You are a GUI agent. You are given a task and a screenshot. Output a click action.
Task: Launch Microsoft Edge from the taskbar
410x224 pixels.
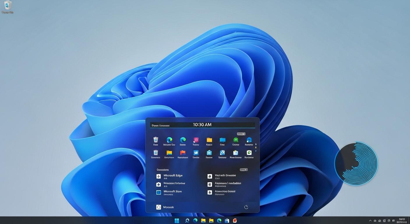195,220
